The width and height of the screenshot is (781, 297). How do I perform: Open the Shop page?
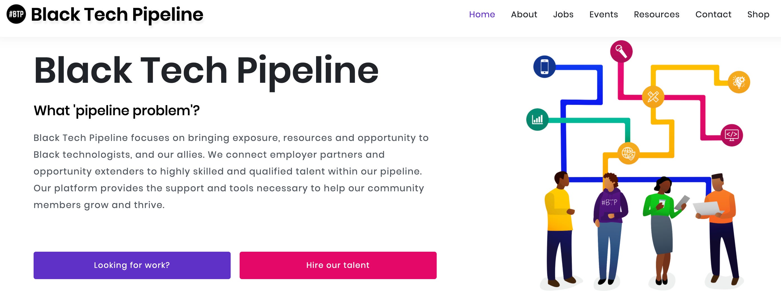[x=758, y=14]
